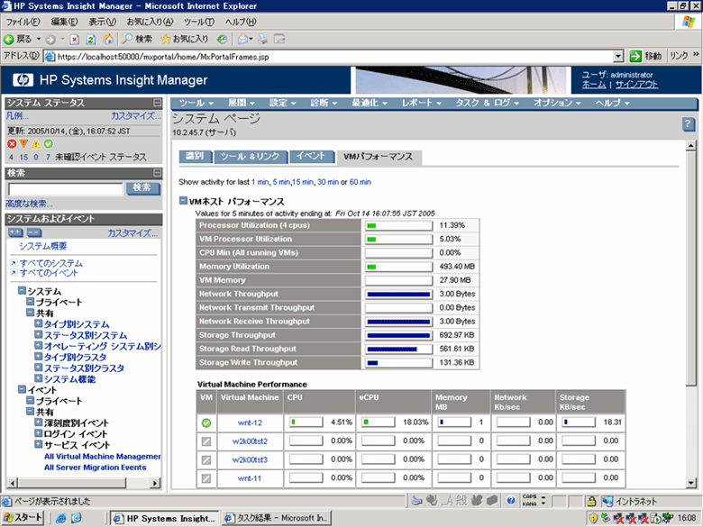Open wnt-12 virtual machine link
This screenshot has width=703, height=527.
(250, 423)
